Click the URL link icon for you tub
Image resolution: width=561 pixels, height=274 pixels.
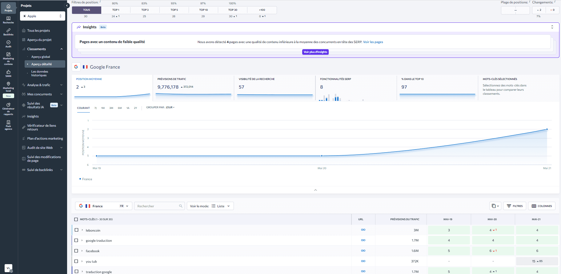click(x=363, y=261)
